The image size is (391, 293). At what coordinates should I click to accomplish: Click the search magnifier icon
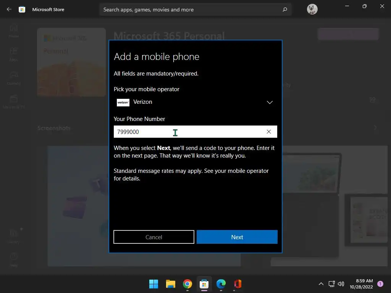tap(285, 10)
